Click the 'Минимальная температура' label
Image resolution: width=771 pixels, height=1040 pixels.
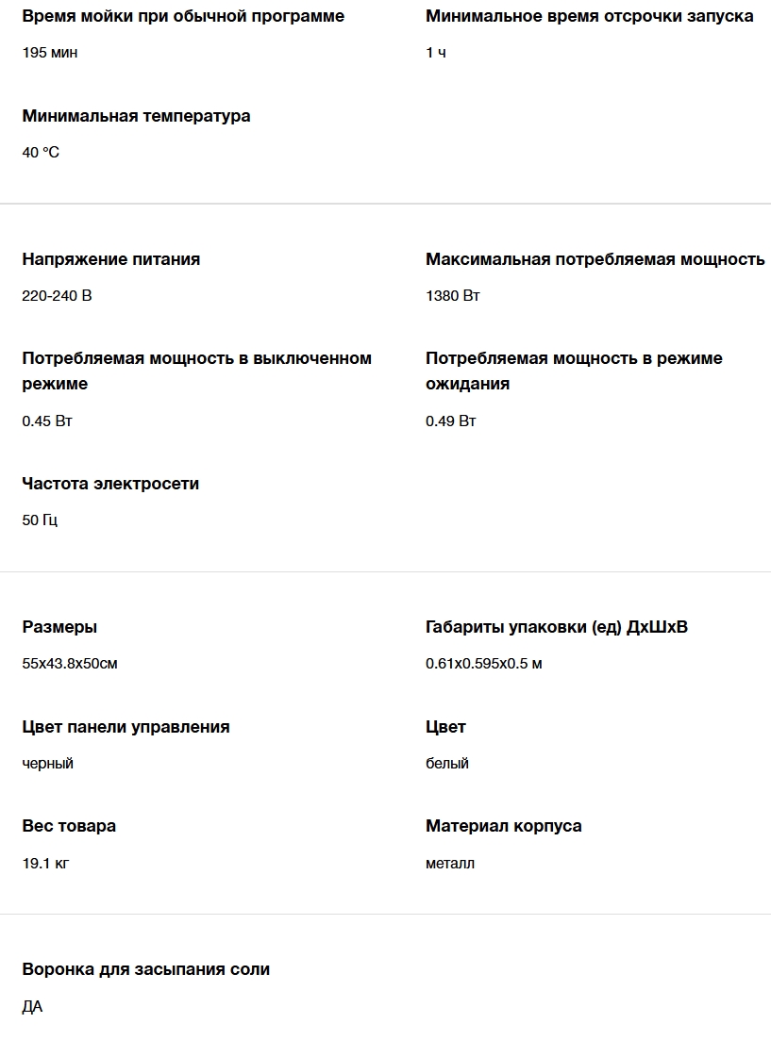[136, 116]
